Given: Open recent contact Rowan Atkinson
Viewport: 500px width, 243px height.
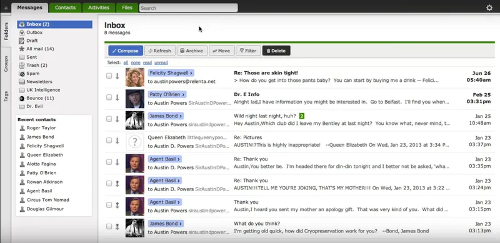Looking at the screenshot, I should [44, 182].
